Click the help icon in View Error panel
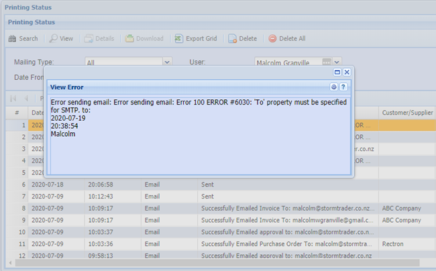 [343, 87]
